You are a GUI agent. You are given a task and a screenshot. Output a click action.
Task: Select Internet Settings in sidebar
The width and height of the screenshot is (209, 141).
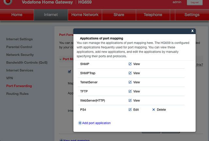(20, 39)
